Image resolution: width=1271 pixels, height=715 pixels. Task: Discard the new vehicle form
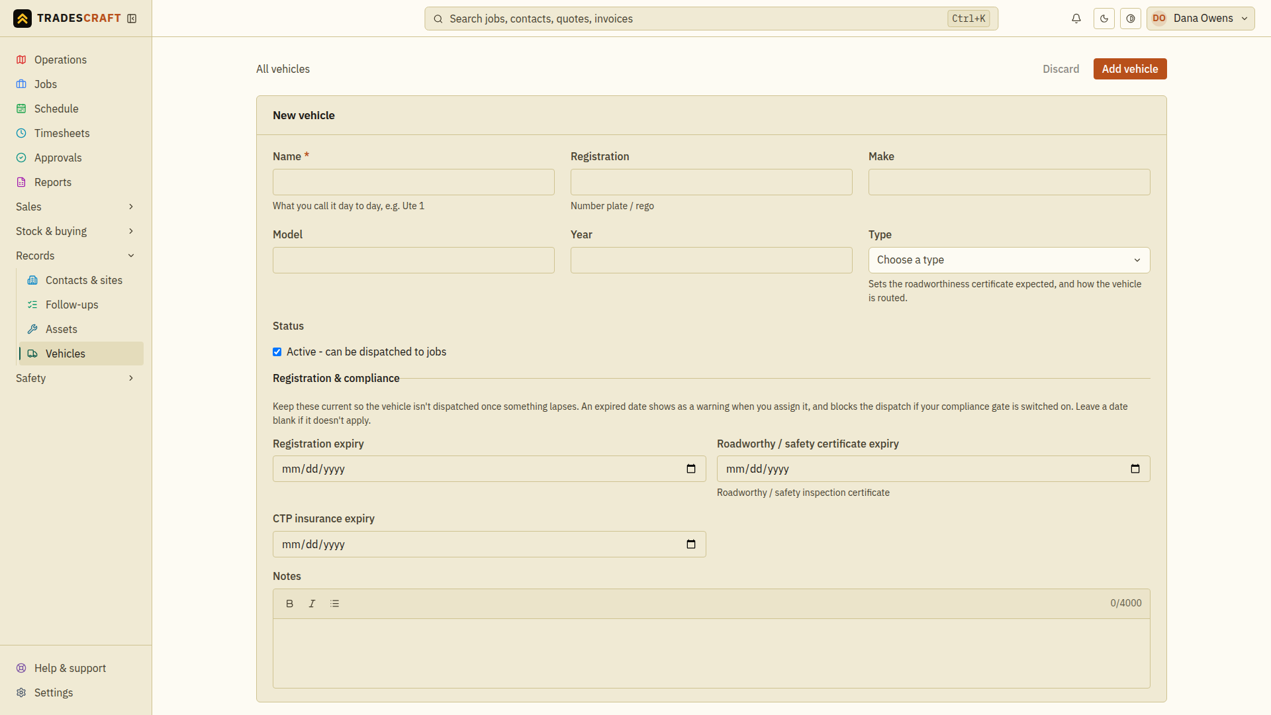coord(1060,69)
